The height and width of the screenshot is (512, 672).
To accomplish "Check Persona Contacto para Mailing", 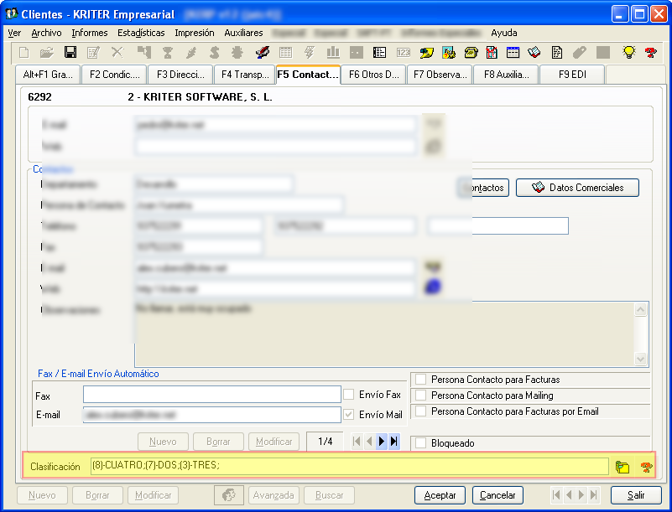I will [x=421, y=396].
